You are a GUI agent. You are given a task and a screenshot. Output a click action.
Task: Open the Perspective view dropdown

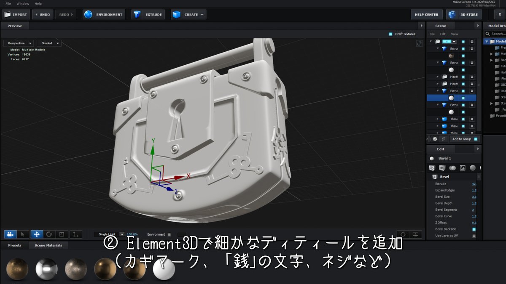(19, 43)
